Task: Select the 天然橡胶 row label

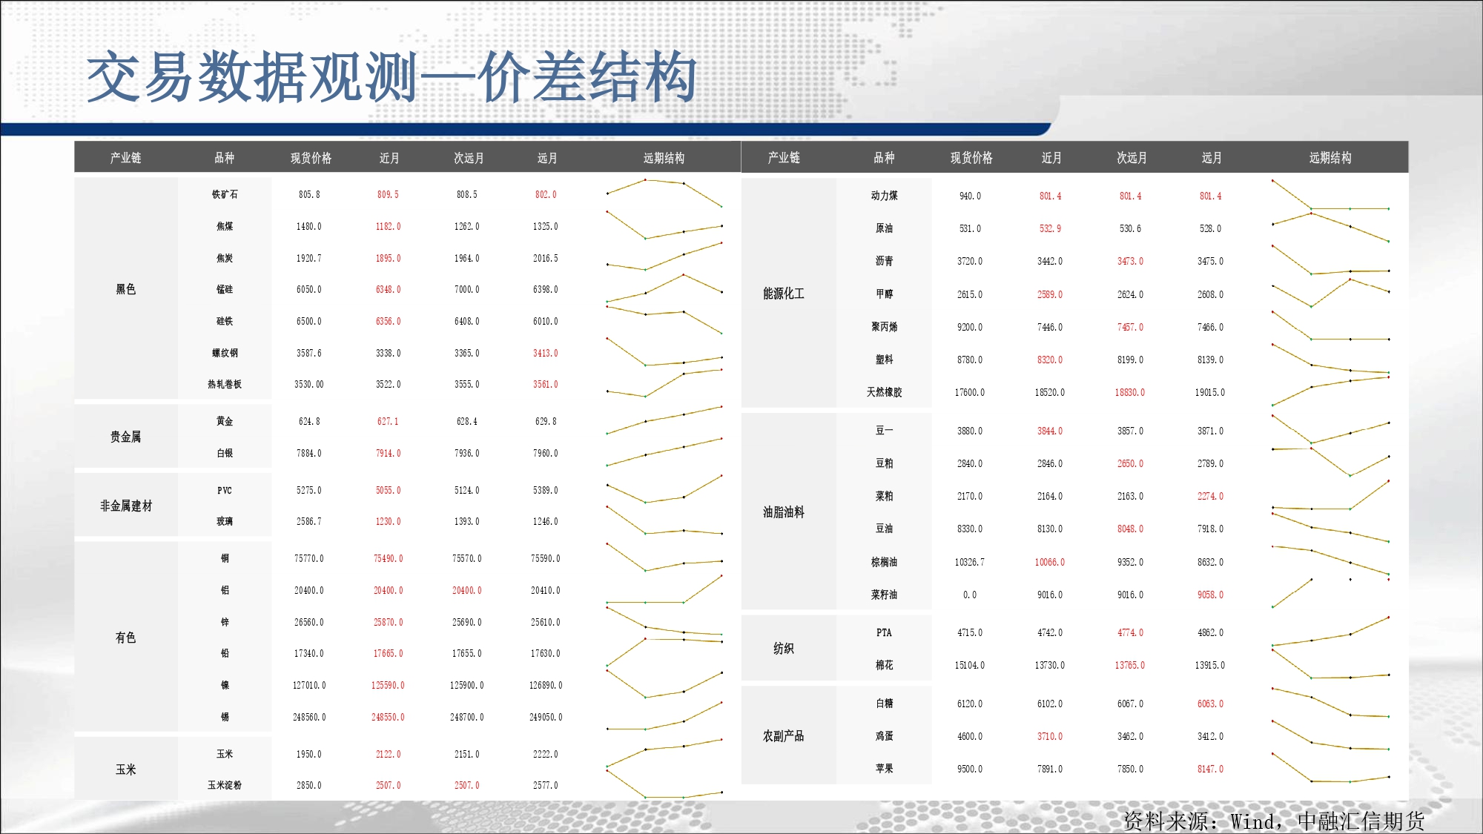Action: pos(884,392)
